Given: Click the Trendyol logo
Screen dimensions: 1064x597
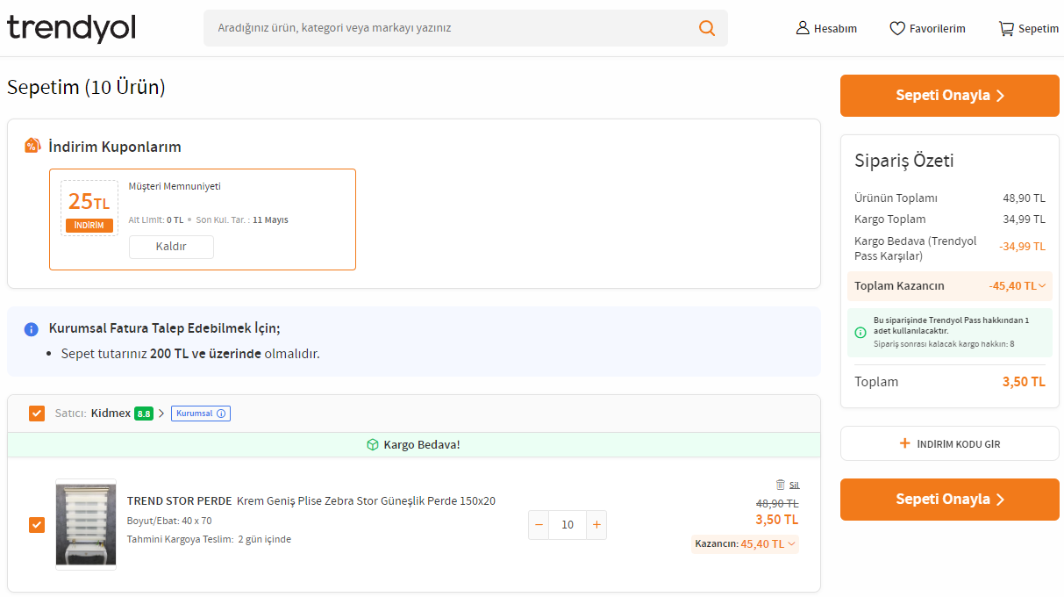Looking at the screenshot, I should point(71,28).
